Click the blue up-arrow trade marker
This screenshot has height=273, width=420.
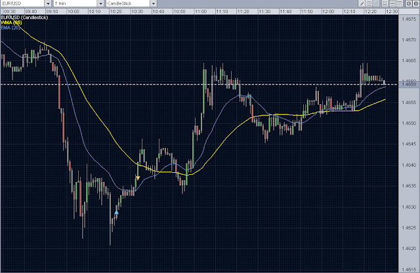[116, 212]
